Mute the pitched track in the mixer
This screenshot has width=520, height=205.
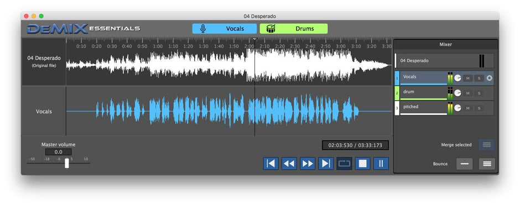tap(467, 108)
